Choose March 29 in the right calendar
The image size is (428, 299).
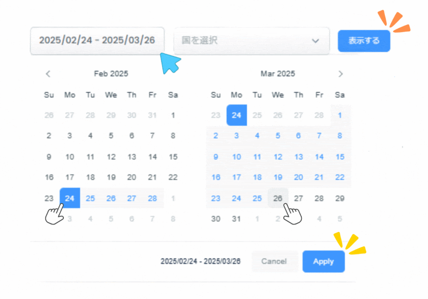[x=340, y=198]
